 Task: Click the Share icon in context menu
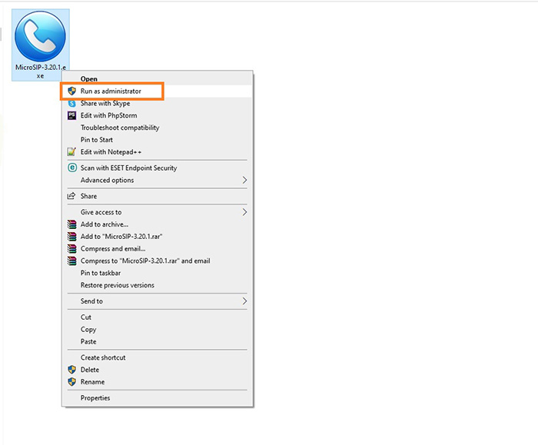[71, 196]
